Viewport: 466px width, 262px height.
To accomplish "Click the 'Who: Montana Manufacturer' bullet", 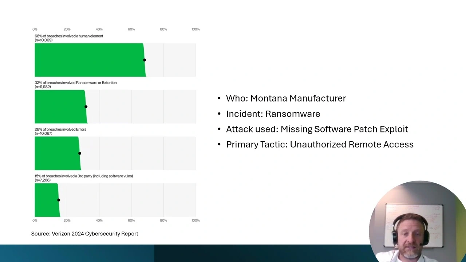I will (x=286, y=98).
